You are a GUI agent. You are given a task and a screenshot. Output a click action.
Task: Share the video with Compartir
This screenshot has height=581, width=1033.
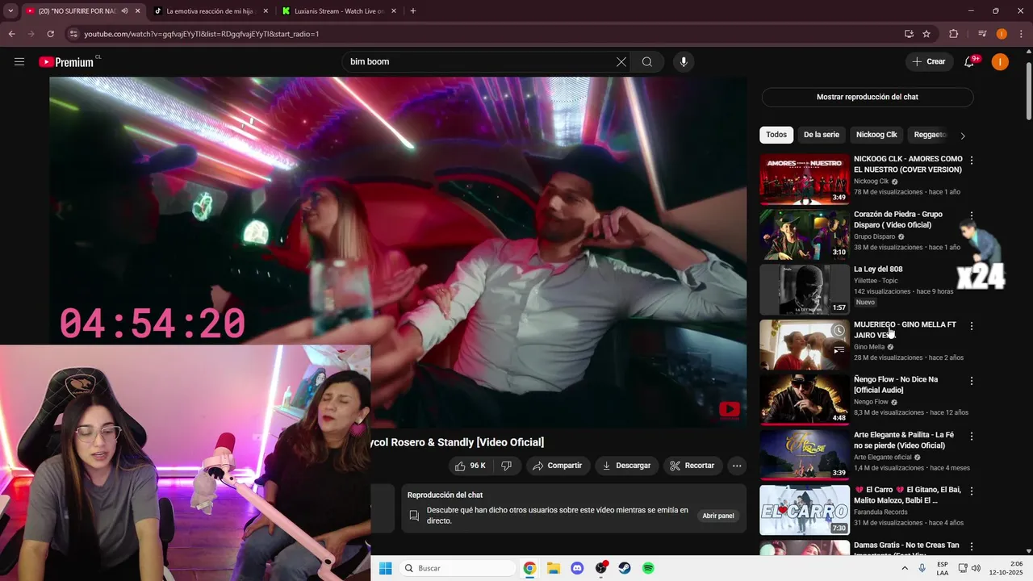click(x=557, y=466)
